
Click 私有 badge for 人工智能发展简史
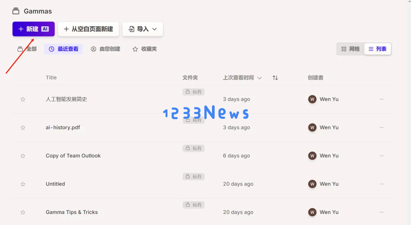pos(193,92)
